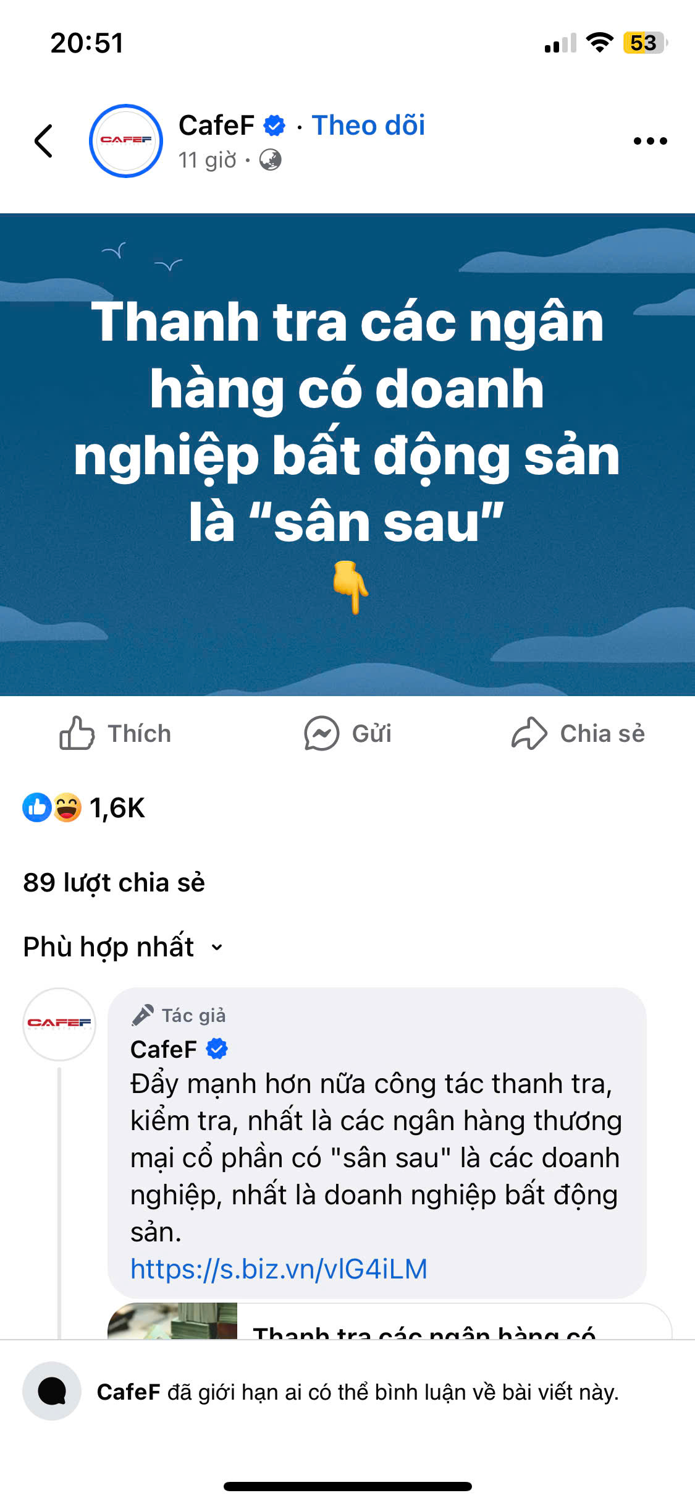The image size is (695, 1506).
Task: Follow CafeF via Theo dõi
Action: (x=368, y=125)
